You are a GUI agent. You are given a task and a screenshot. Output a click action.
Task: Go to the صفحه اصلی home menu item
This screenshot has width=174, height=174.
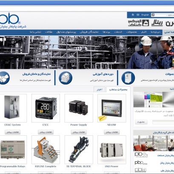click(168, 32)
